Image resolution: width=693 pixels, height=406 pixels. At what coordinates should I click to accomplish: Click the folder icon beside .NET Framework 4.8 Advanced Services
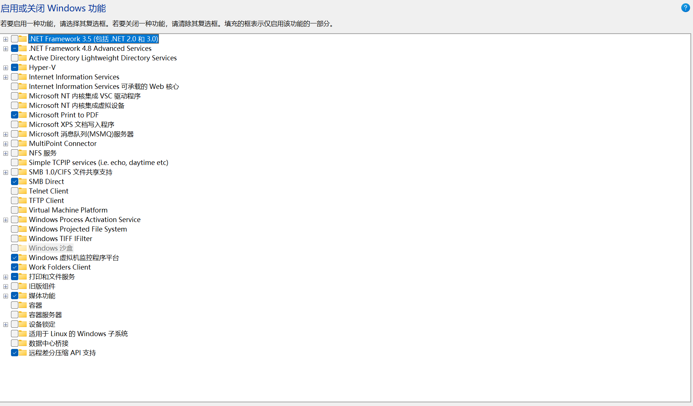tap(23, 48)
